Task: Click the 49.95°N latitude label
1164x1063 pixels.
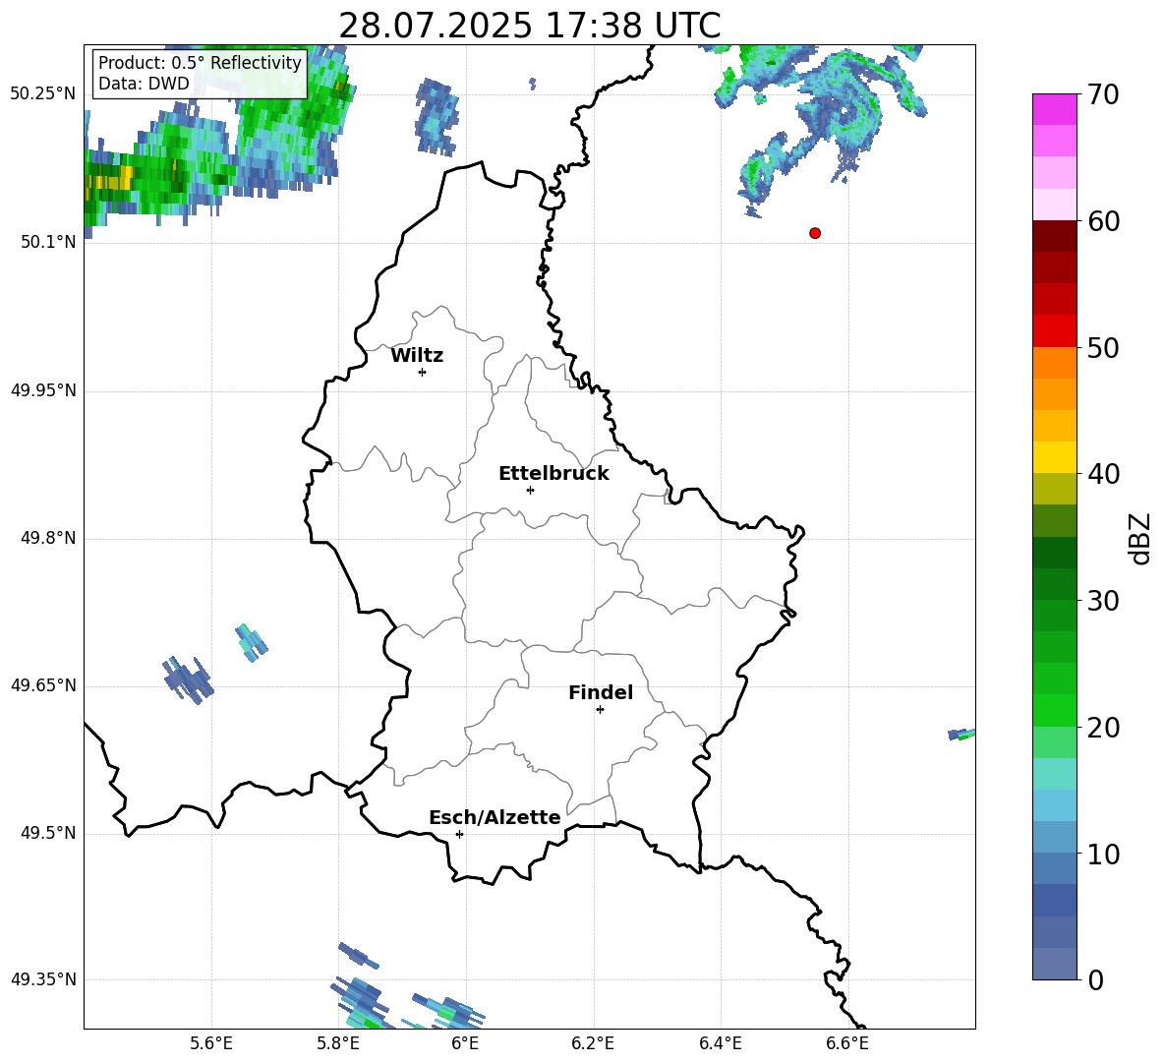Action: 43,389
